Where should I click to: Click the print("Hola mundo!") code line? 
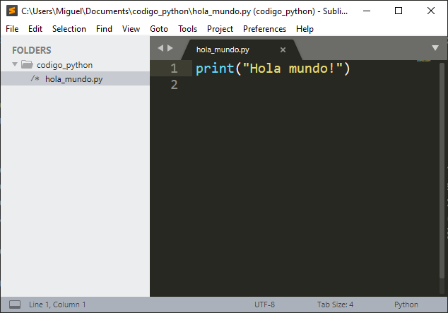273,69
